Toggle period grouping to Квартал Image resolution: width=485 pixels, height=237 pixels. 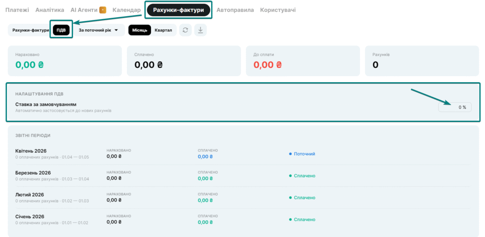(163, 30)
